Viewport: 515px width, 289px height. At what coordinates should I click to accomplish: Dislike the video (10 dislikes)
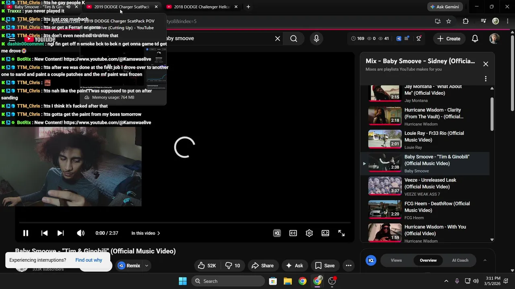coord(233,266)
